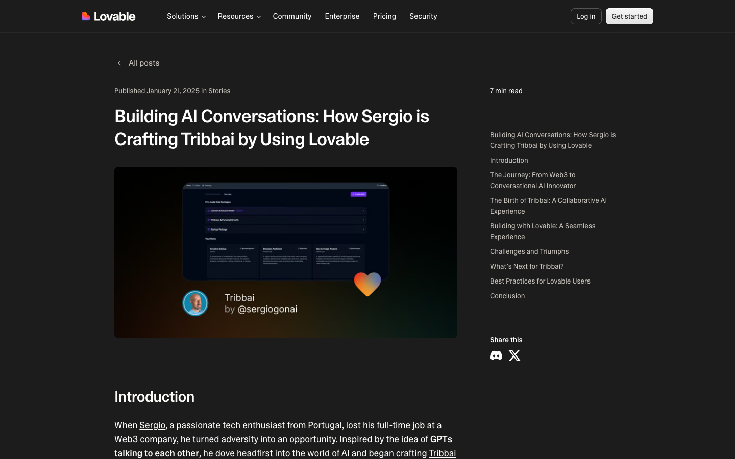
Task: Jump to Best Practices for Lovable Users
Action: pyautogui.click(x=540, y=281)
